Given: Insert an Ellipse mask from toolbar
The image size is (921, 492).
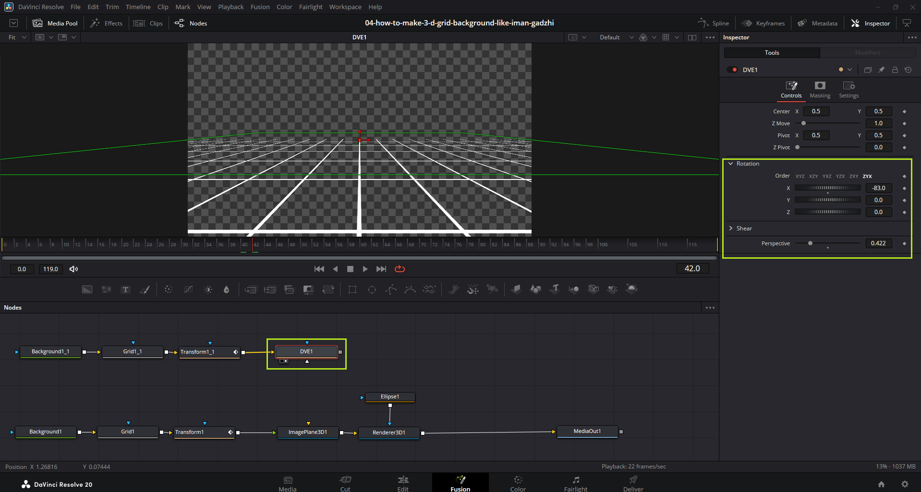Looking at the screenshot, I should pyautogui.click(x=372, y=289).
